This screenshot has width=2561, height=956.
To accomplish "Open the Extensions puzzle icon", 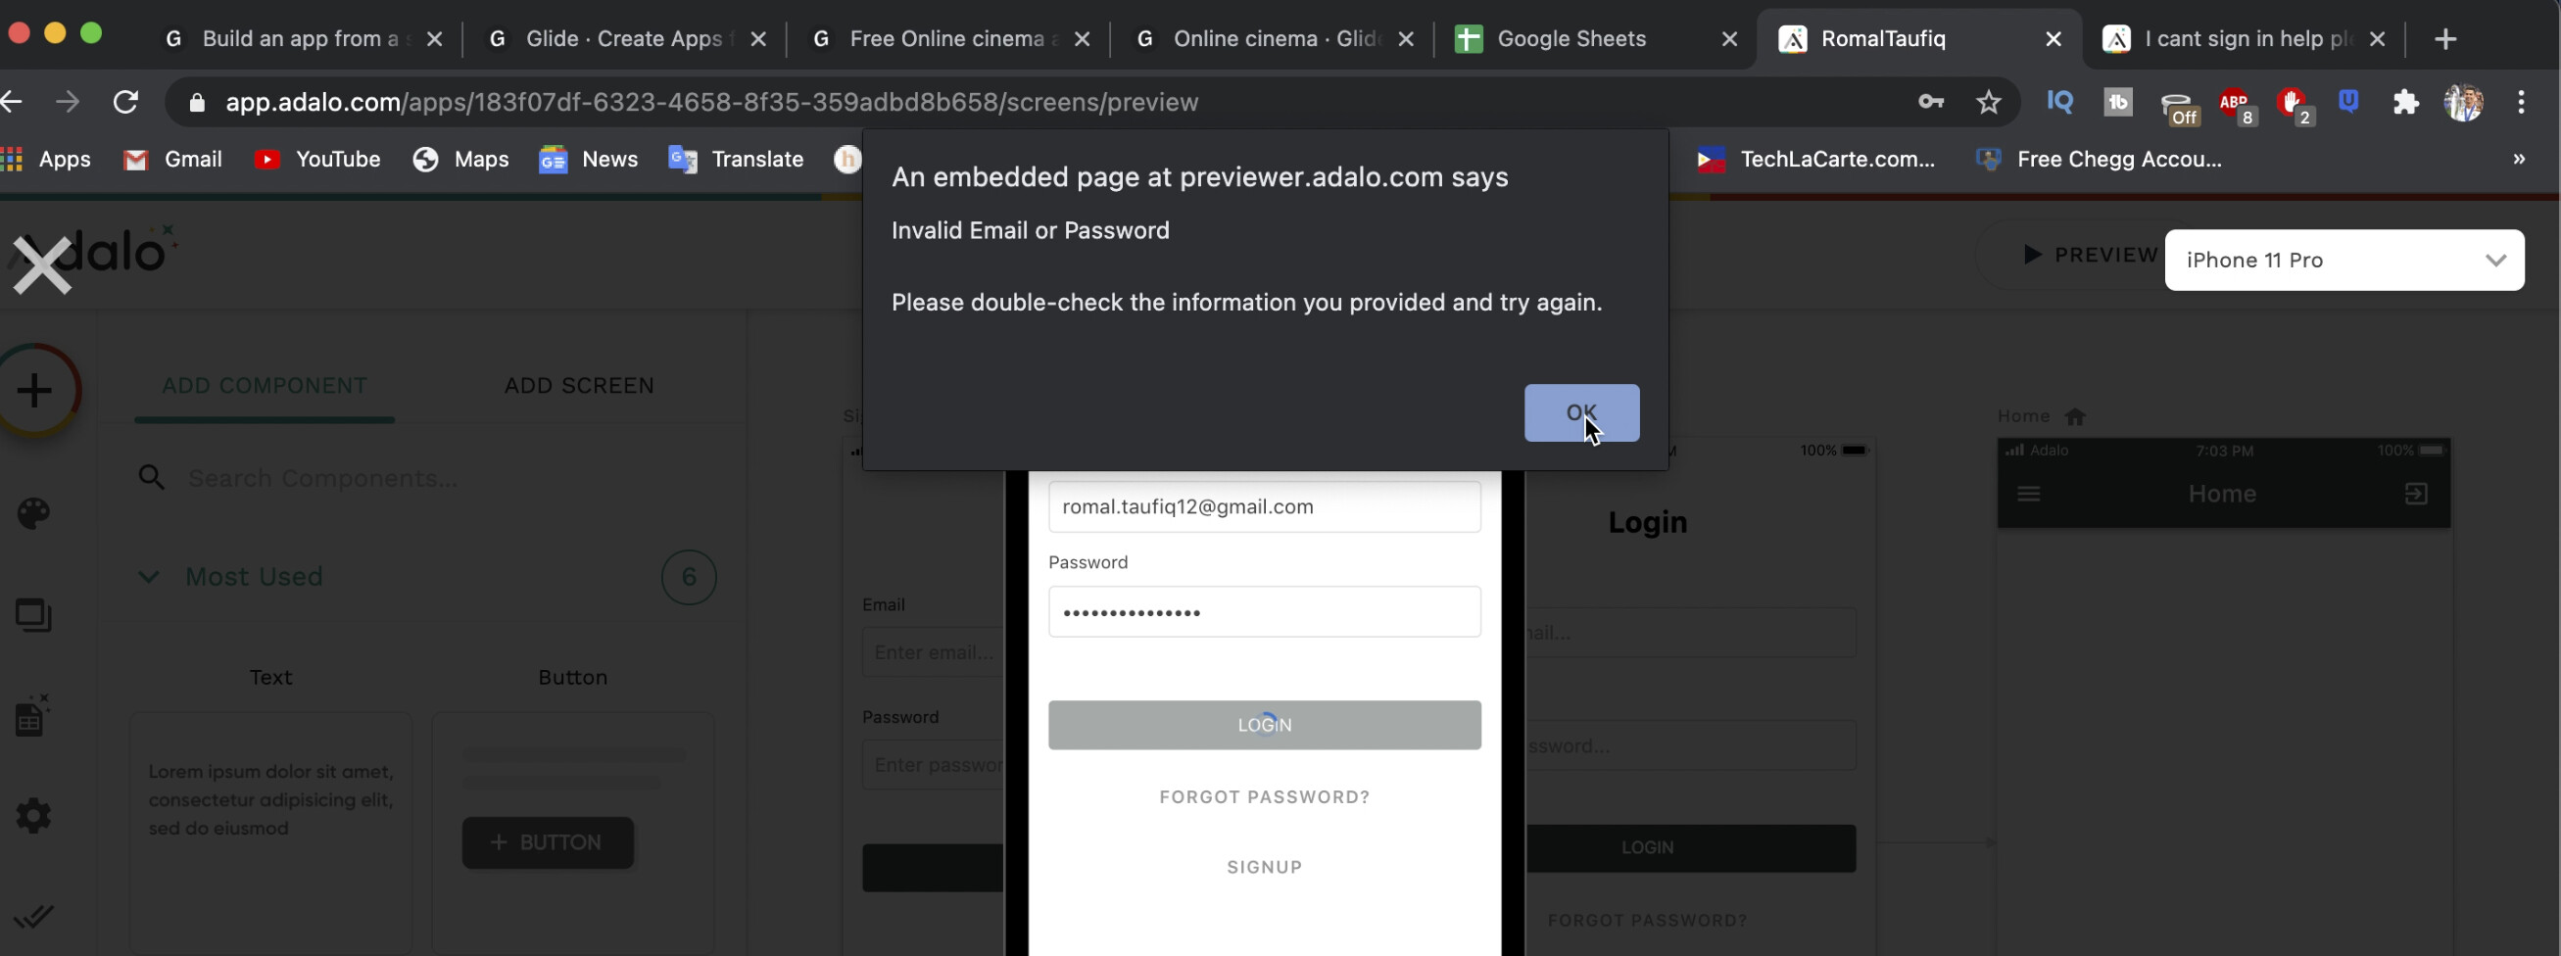I will 2406,101.
